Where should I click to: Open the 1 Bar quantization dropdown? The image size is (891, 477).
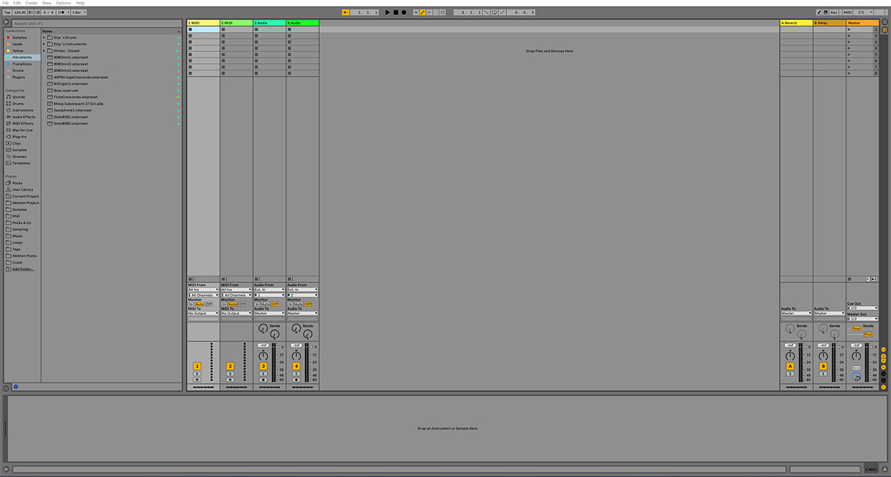[x=79, y=13]
